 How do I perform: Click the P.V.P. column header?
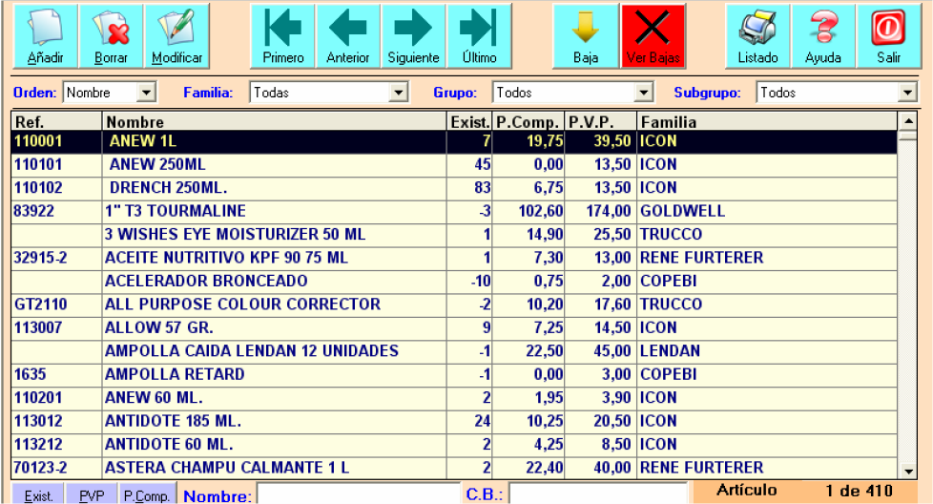click(600, 122)
